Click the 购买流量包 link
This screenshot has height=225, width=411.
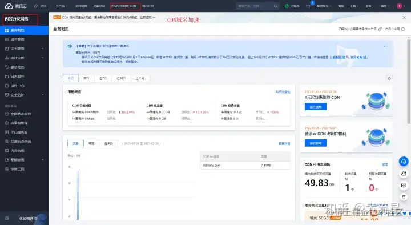pos(283,92)
